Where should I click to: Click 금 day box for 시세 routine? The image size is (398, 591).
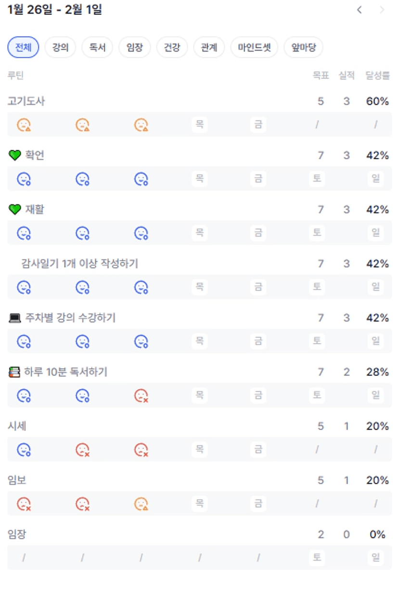pyautogui.click(x=258, y=450)
